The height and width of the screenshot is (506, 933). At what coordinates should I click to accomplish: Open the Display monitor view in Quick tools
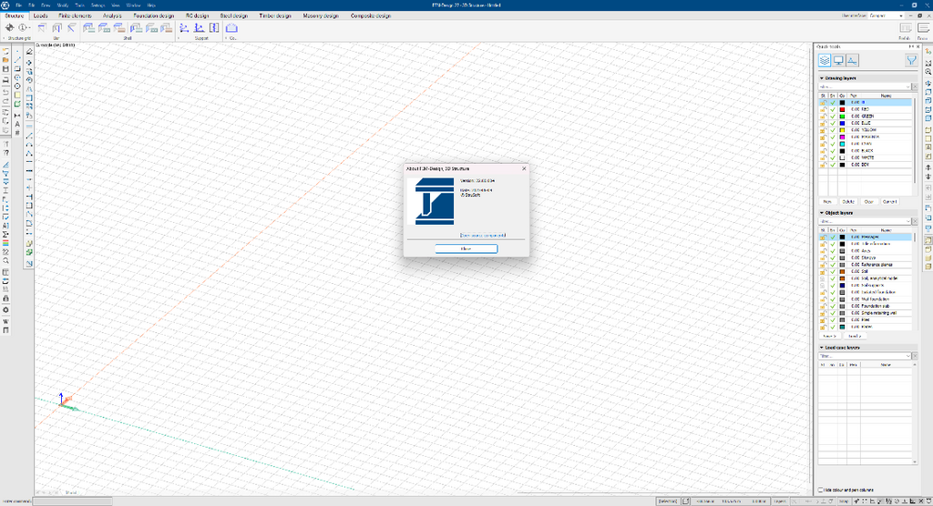point(838,60)
